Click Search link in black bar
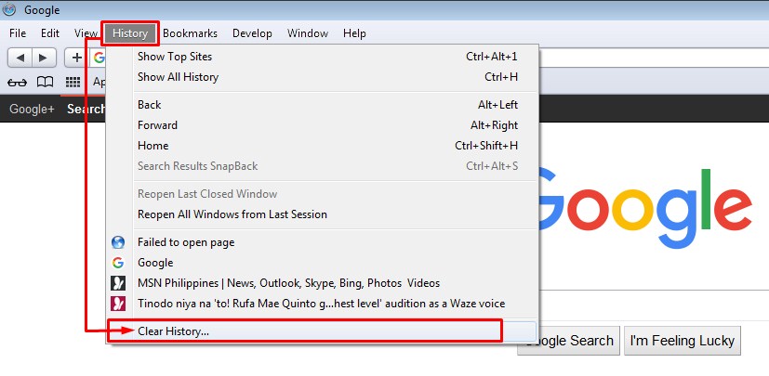Image resolution: width=769 pixels, height=376 pixels. click(x=86, y=109)
